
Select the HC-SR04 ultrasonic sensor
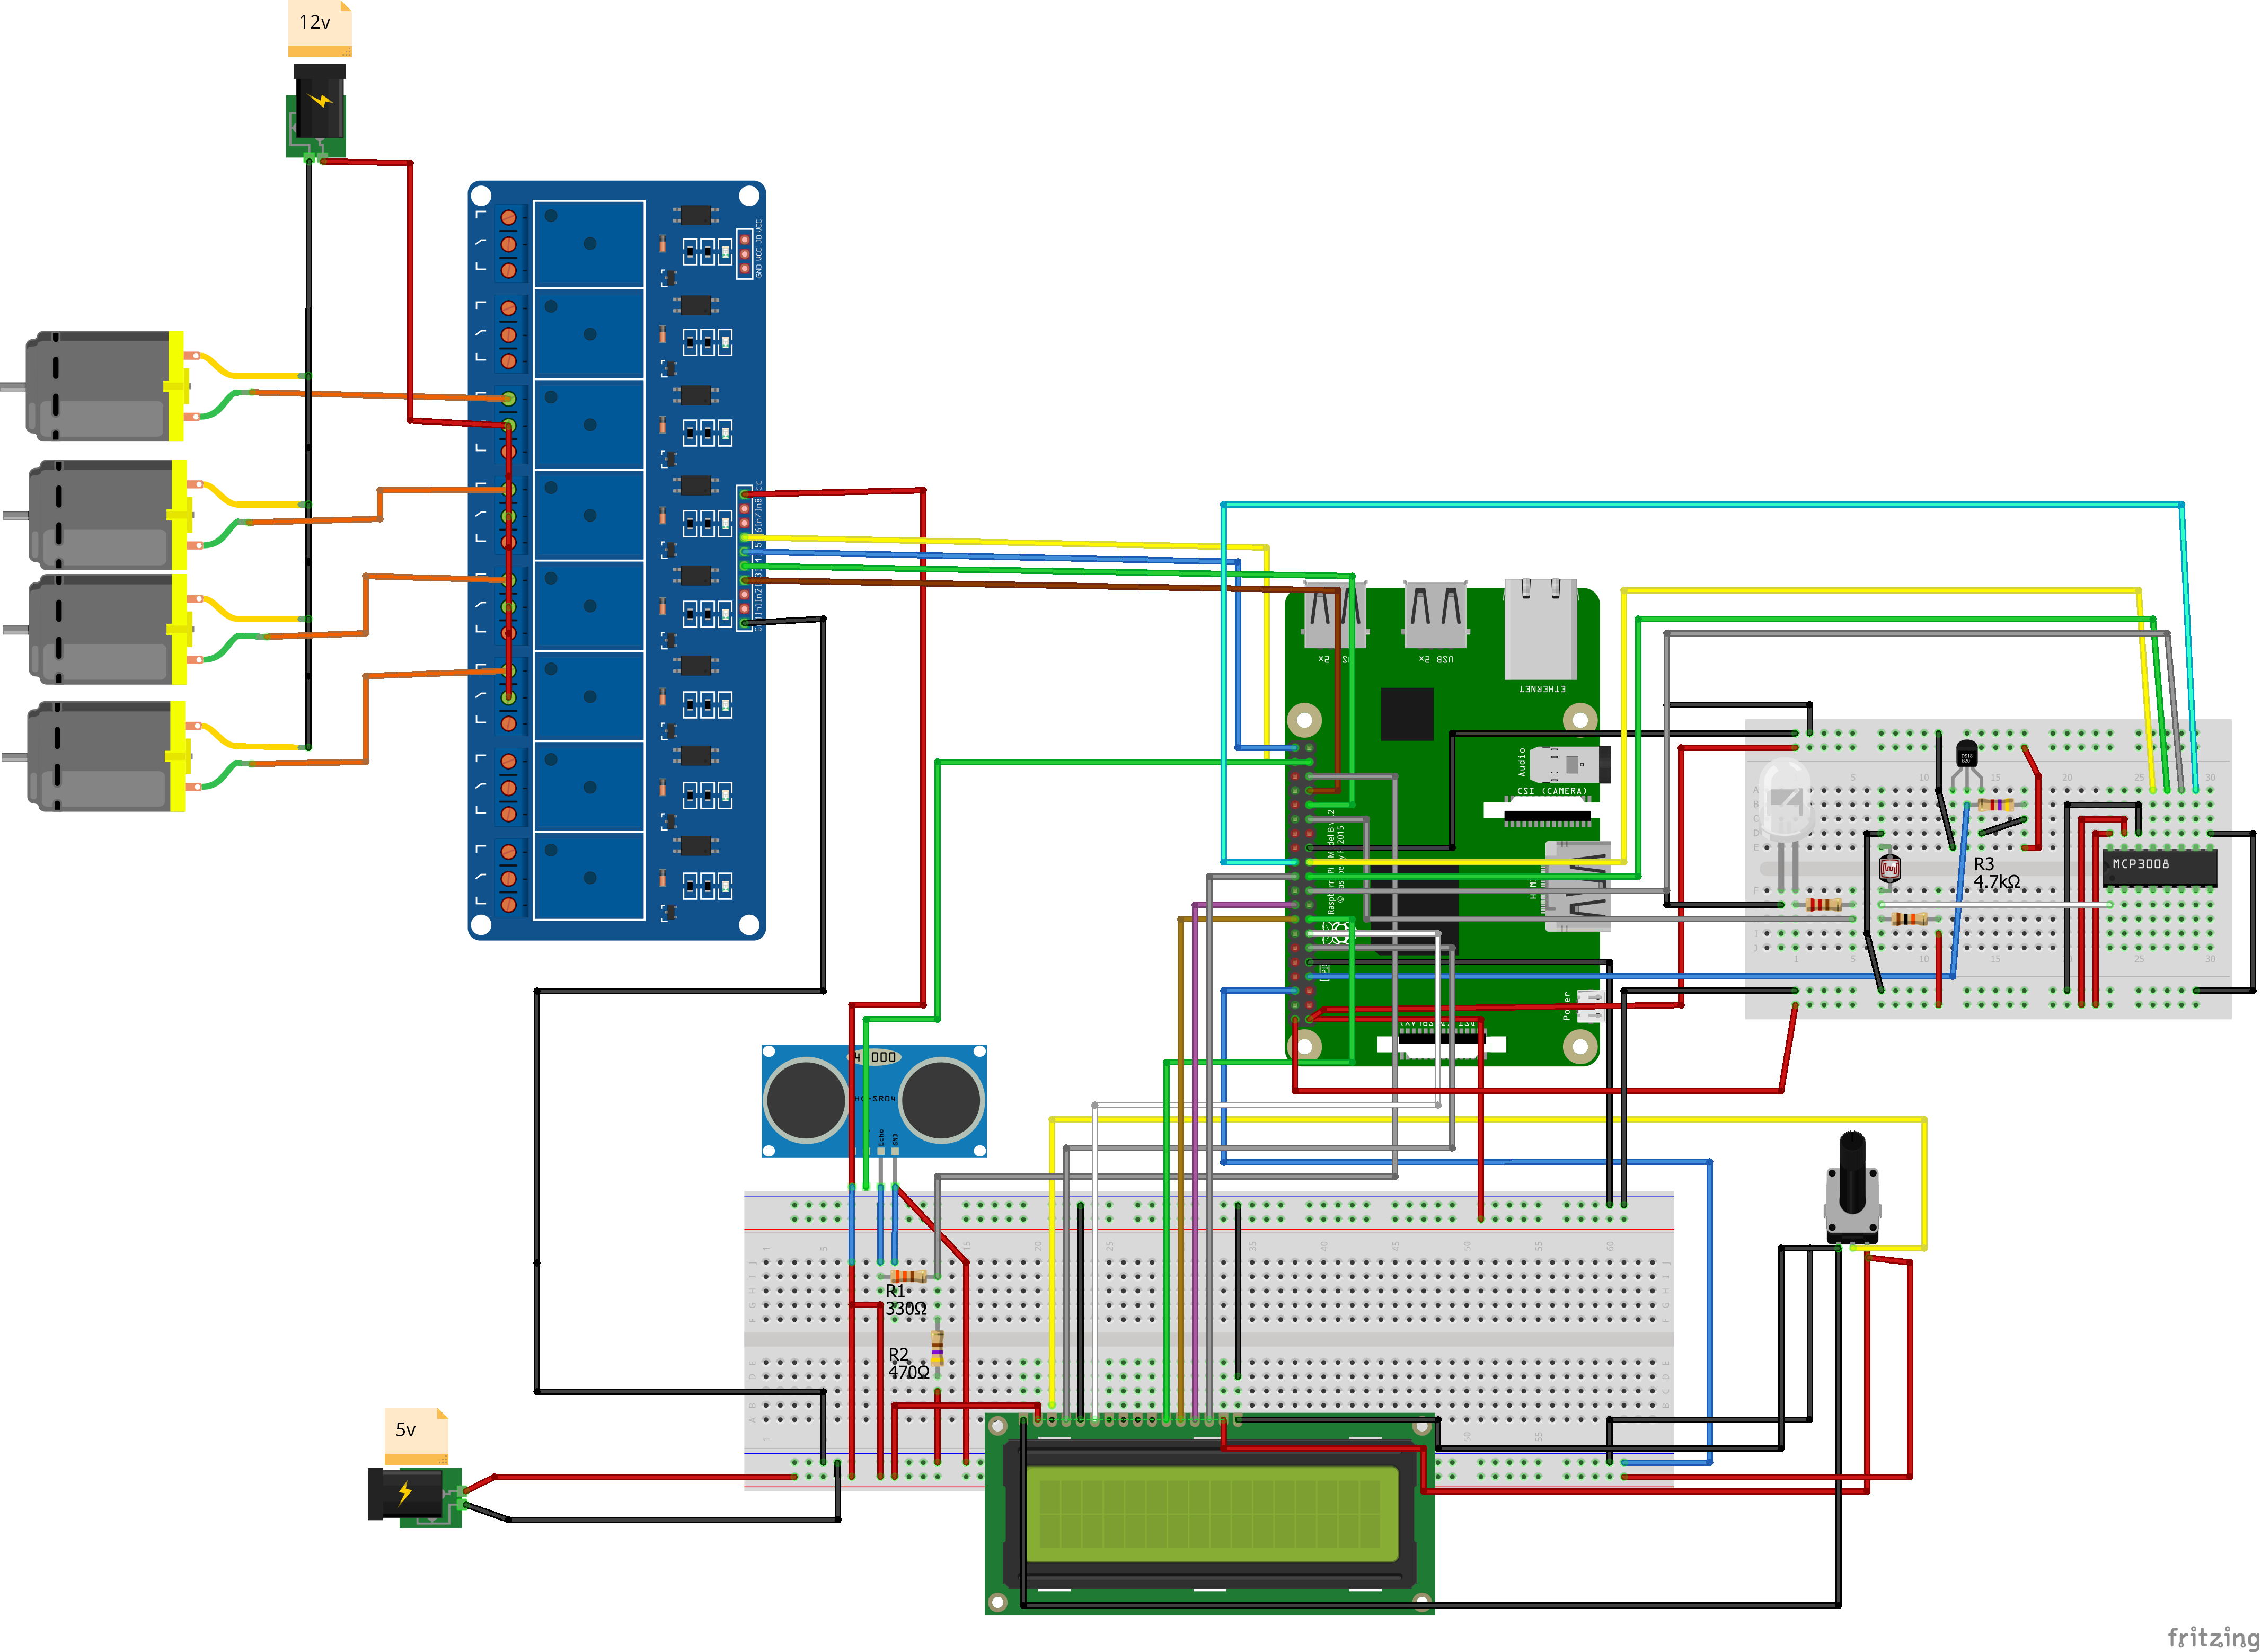pyautogui.click(x=874, y=1101)
